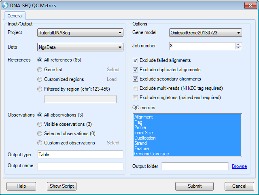This screenshot has width=259, height=195.
Task: Submit the QC metrics job
Action: click(194, 186)
